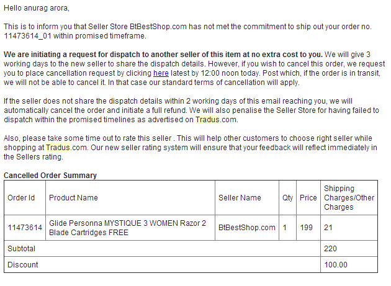391x286 pixels.
Task: Select the 'Price' column header
Action: [x=308, y=198]
